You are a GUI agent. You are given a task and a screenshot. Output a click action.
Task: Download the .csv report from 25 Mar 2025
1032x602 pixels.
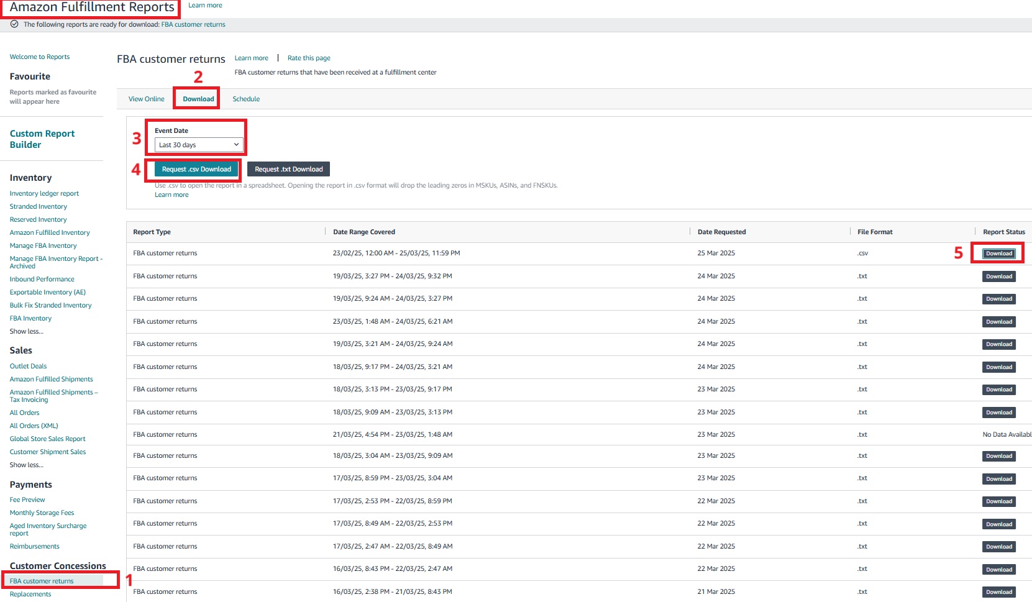999,253
